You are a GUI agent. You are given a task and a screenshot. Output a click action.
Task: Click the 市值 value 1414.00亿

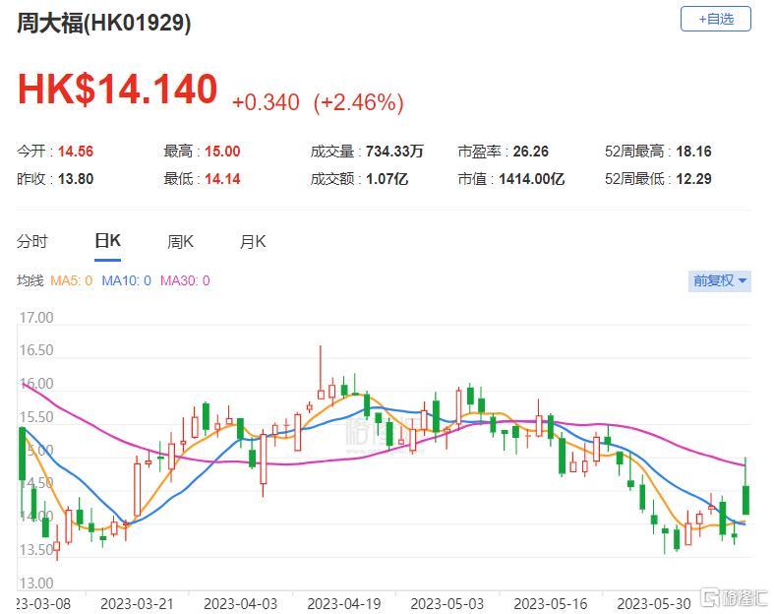click(x=532, y=179)
